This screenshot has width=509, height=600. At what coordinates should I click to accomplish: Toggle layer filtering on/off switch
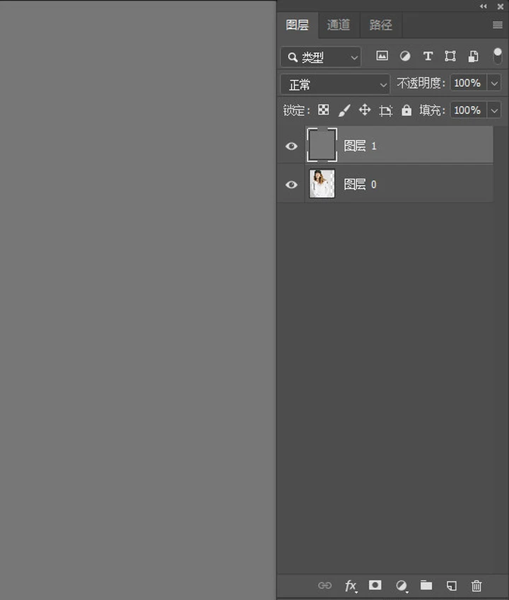click(498, 57)
